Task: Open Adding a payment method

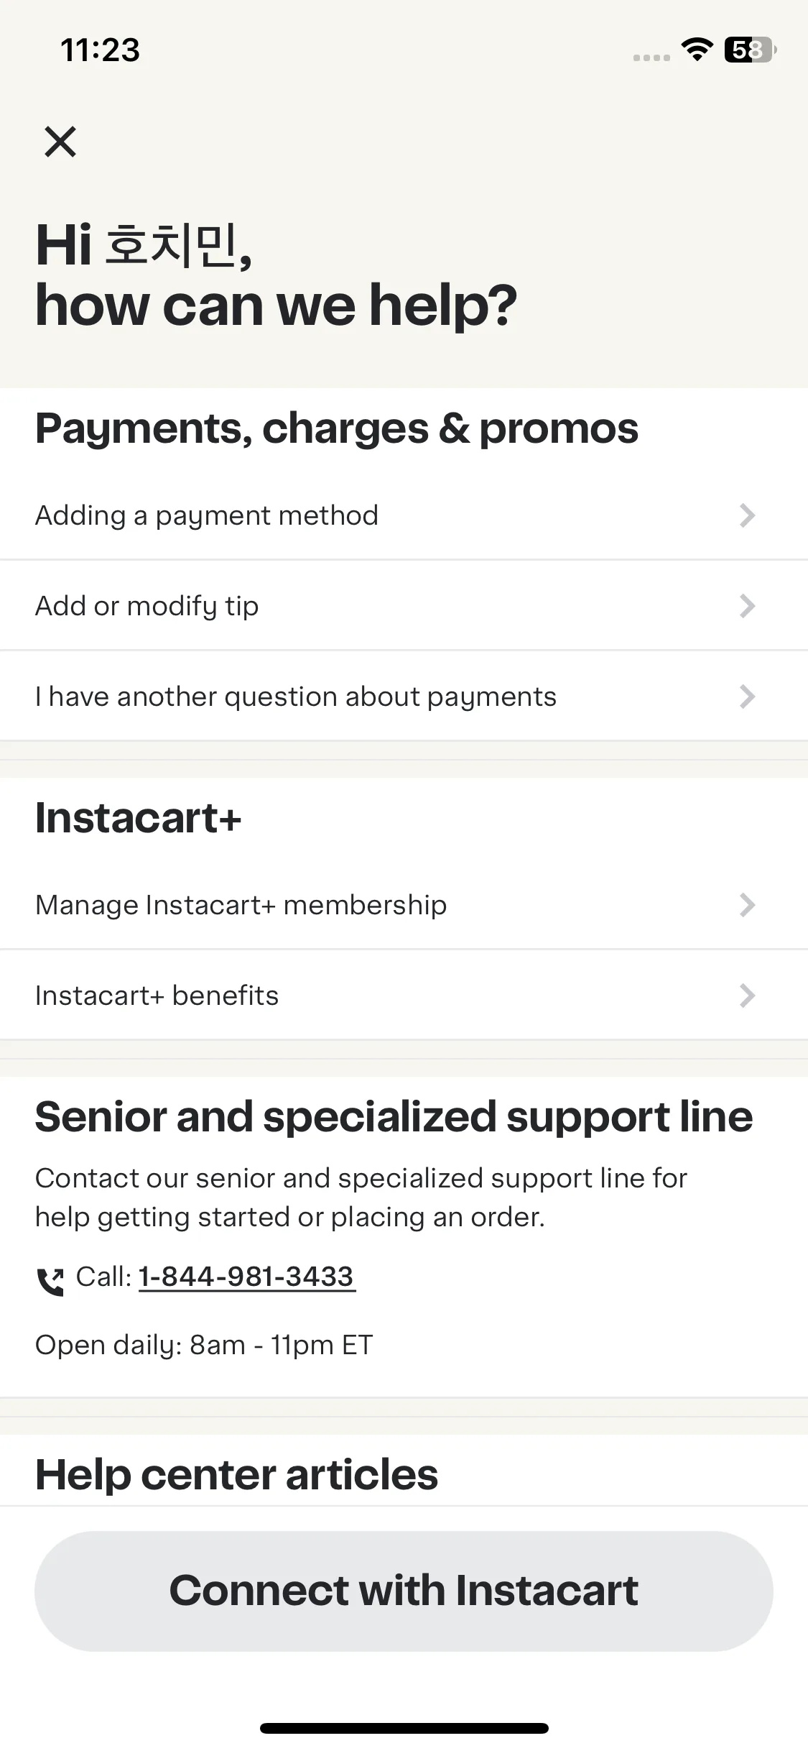Action: point(404,515)
